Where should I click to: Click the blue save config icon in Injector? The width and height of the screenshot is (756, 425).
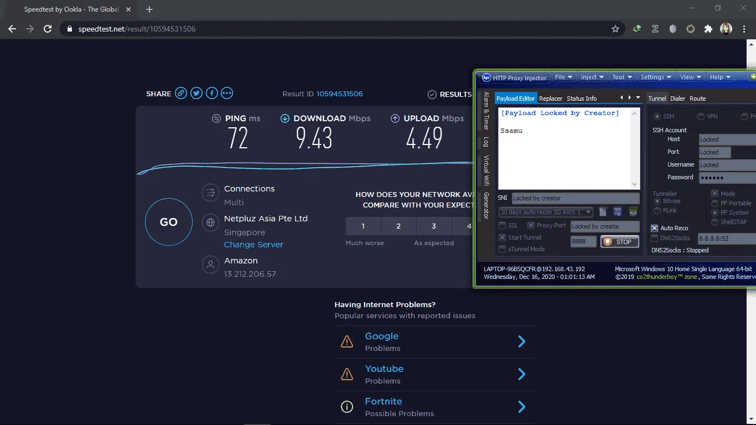618,211
